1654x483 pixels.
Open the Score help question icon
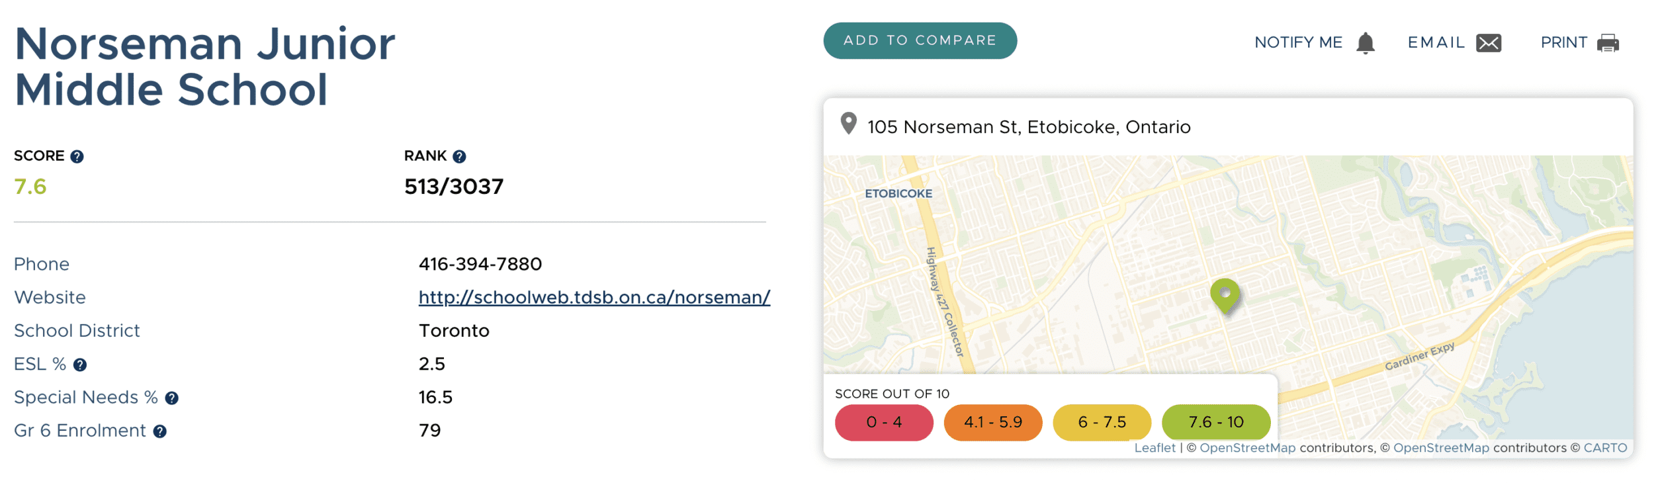(x=77, y=156)
